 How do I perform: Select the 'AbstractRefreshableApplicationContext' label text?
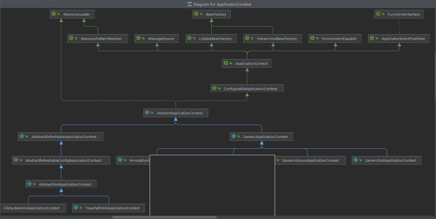pos(64,137)
